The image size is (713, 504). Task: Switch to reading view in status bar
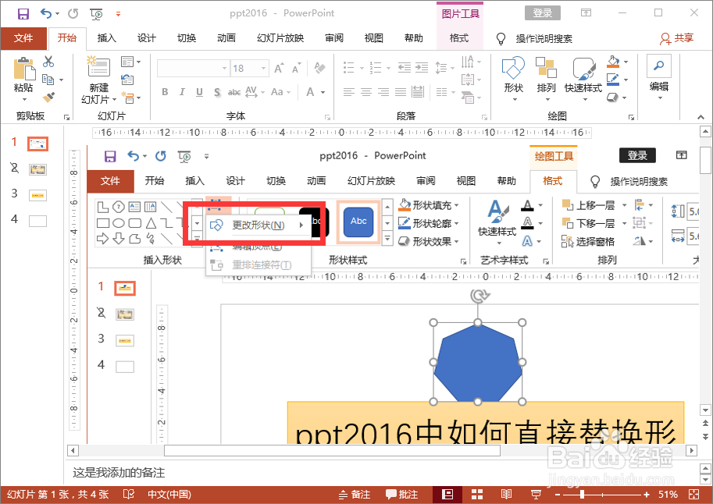(506, 495)
